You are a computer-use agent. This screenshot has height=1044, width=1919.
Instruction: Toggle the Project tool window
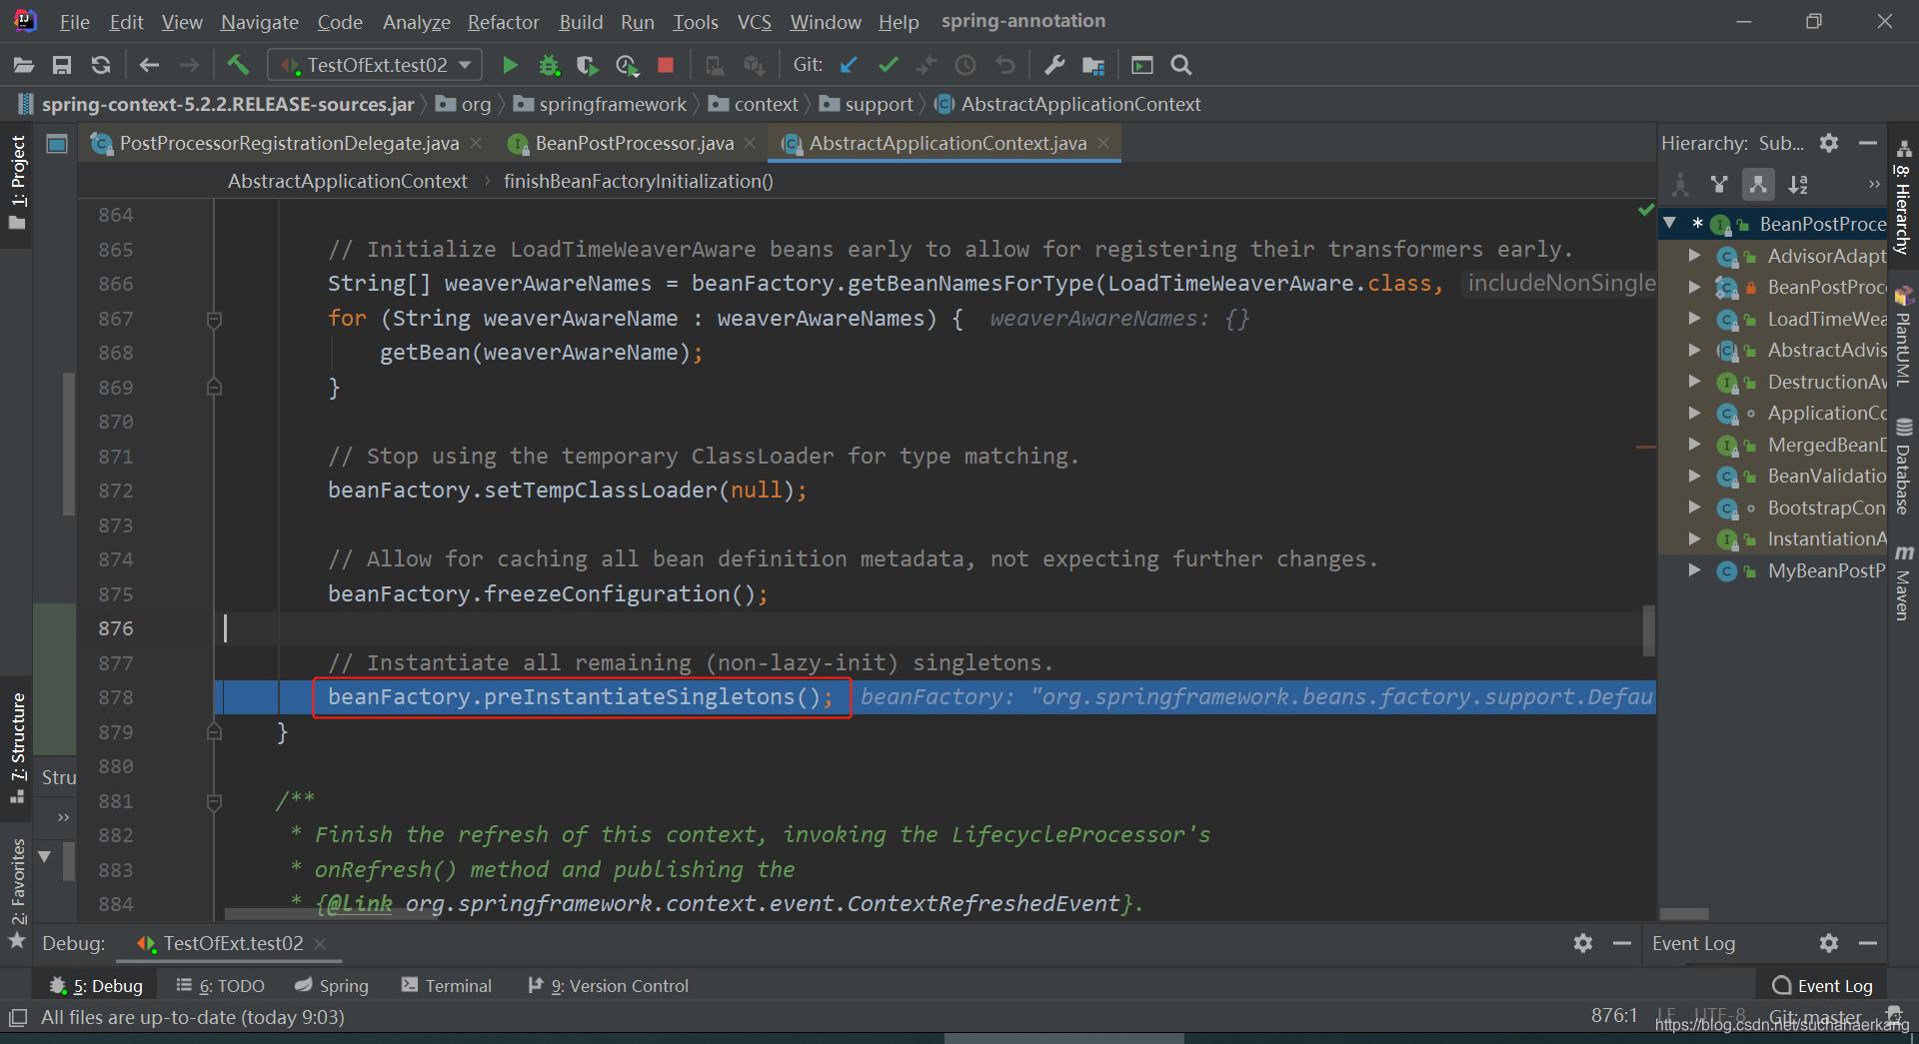click(17, 183)
